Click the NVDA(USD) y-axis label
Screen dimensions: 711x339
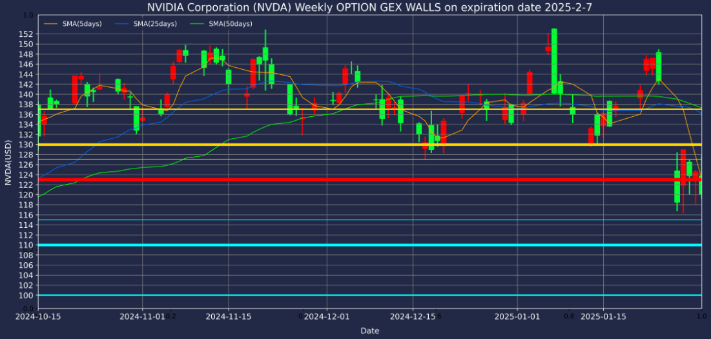pyautogui.click(x=8, y=162)
